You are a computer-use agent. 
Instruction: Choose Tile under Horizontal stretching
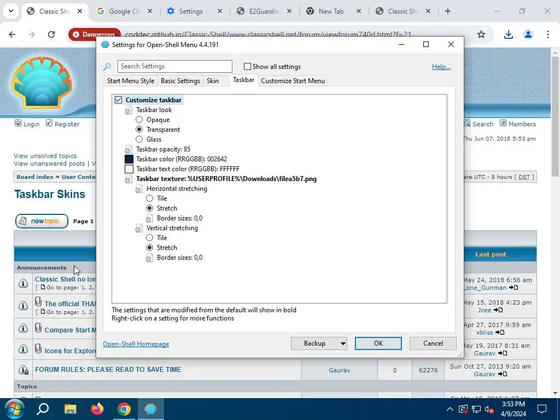(149, 198)
